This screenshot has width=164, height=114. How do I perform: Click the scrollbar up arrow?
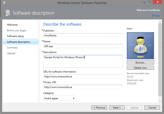160,22
